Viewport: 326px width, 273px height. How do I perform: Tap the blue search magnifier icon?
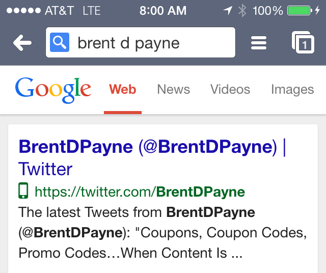pos(60,43)
